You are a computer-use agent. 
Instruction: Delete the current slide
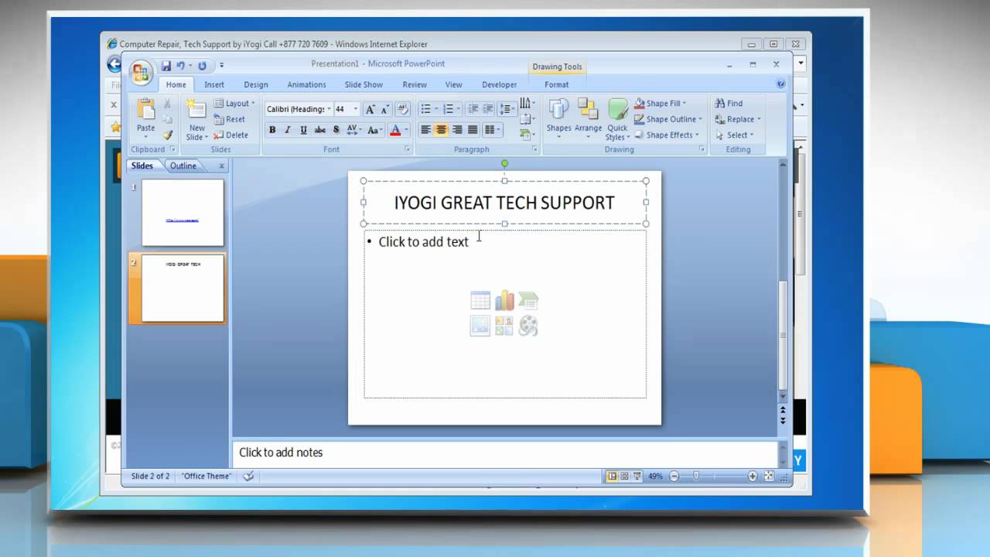(x=231, y=135)
